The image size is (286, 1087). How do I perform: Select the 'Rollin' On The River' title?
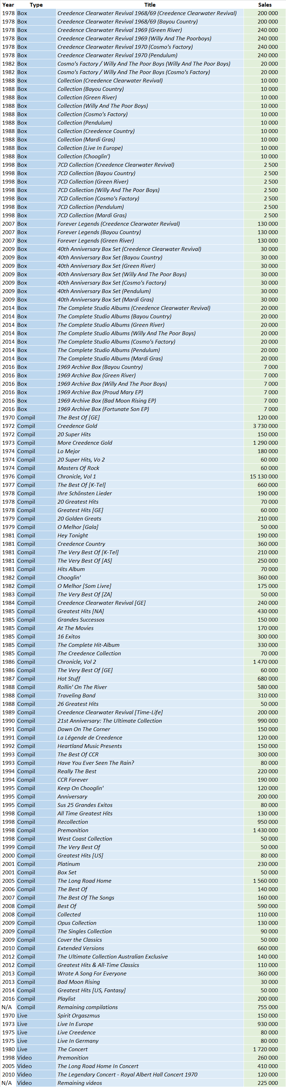pos(82,687)
